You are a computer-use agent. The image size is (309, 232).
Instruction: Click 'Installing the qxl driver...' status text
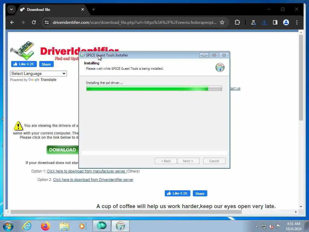coord(104,83)
